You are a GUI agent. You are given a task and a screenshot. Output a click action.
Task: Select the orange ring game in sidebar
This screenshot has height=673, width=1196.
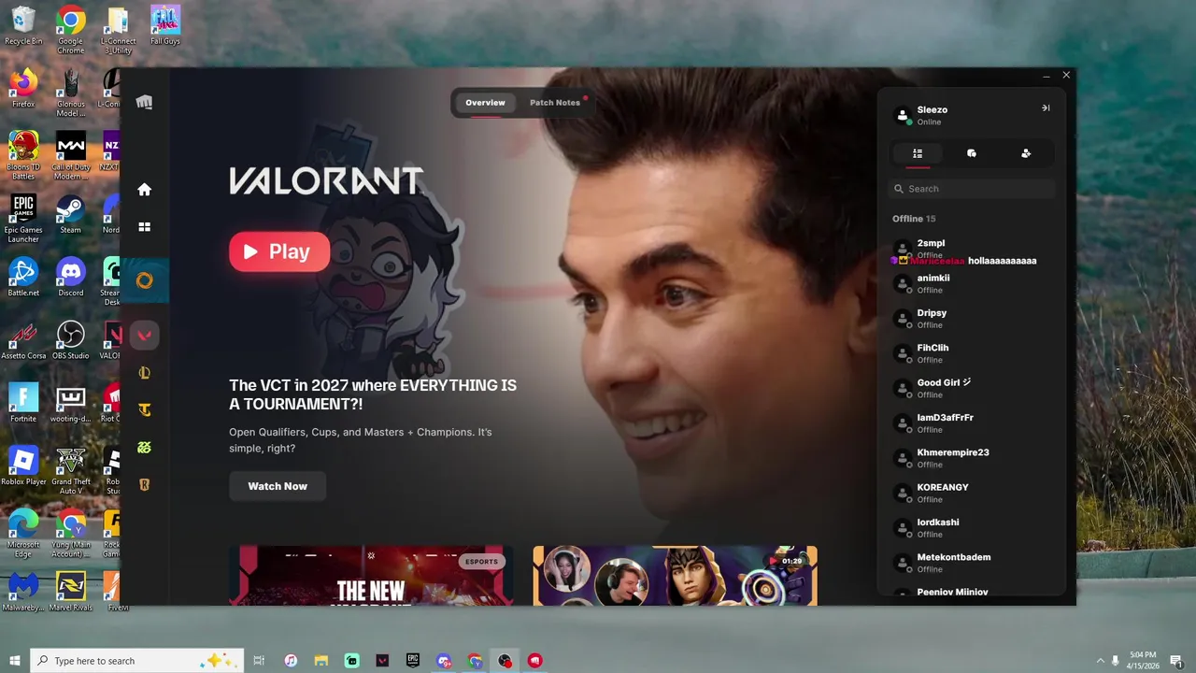tap(144, 280)
